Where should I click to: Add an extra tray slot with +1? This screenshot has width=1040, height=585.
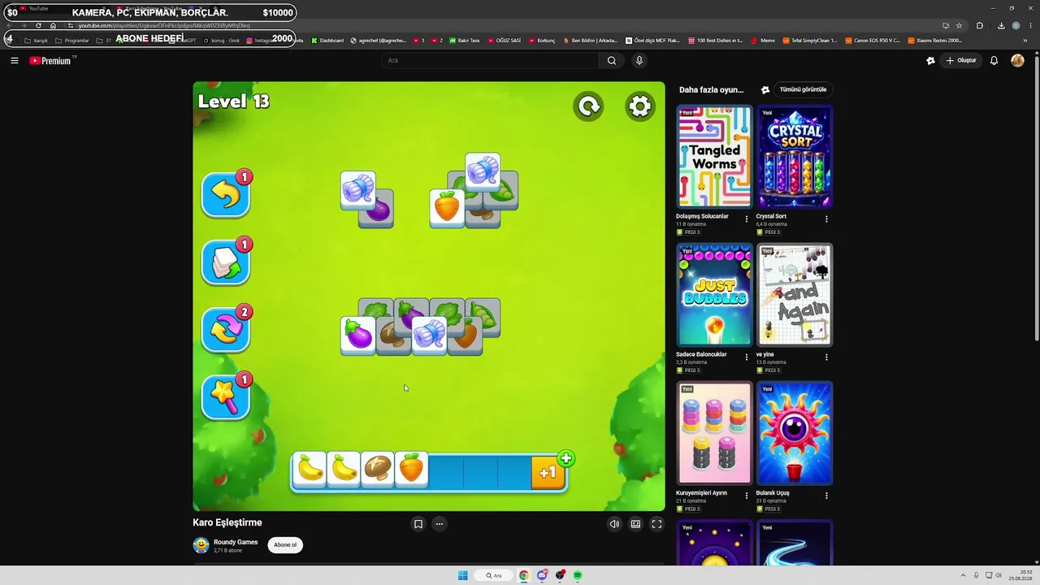[x=549, y=471]
